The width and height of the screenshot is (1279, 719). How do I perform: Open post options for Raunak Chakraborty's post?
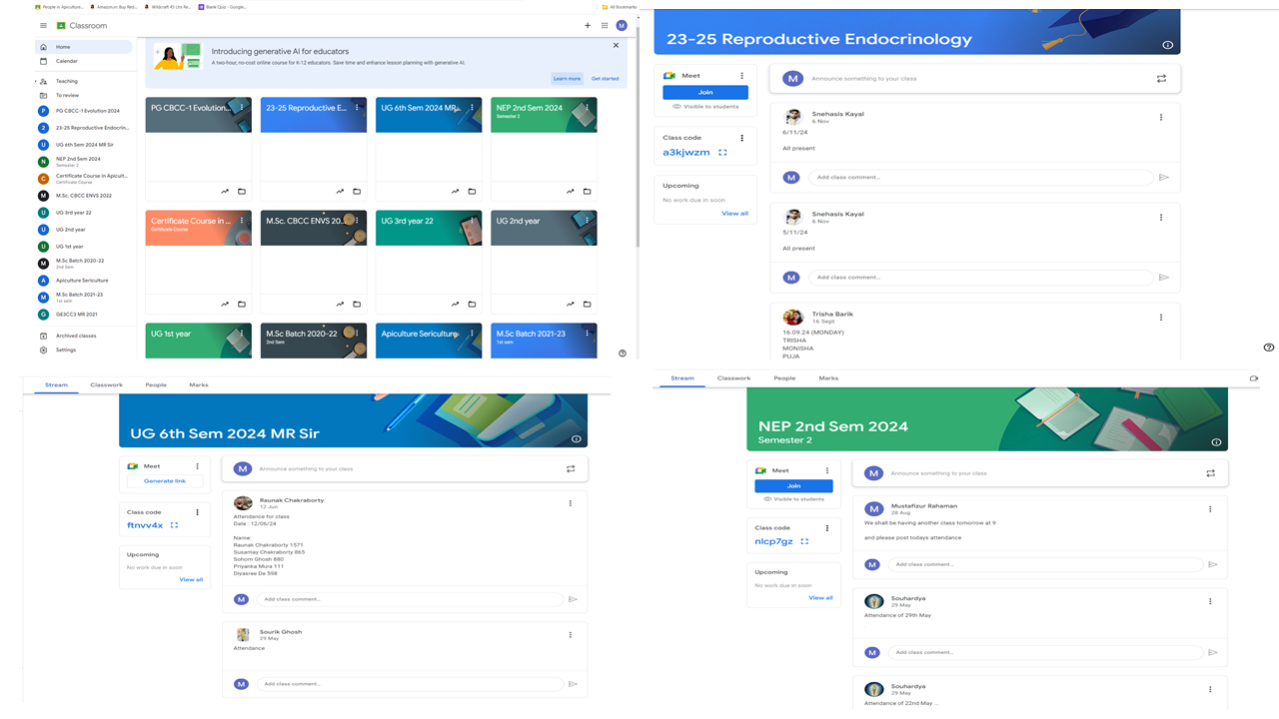[571, 503]
